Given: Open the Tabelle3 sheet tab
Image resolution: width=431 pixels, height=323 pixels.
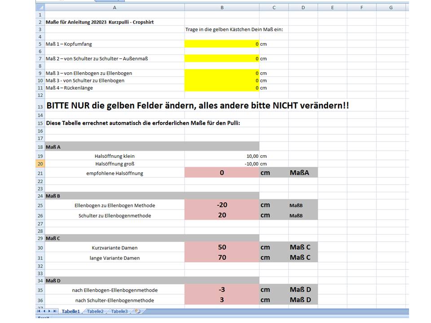Looking at the screenshot, I should point(119,311).
